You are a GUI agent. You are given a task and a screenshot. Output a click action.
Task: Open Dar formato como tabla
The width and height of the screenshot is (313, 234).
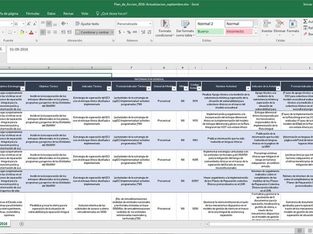185,28
